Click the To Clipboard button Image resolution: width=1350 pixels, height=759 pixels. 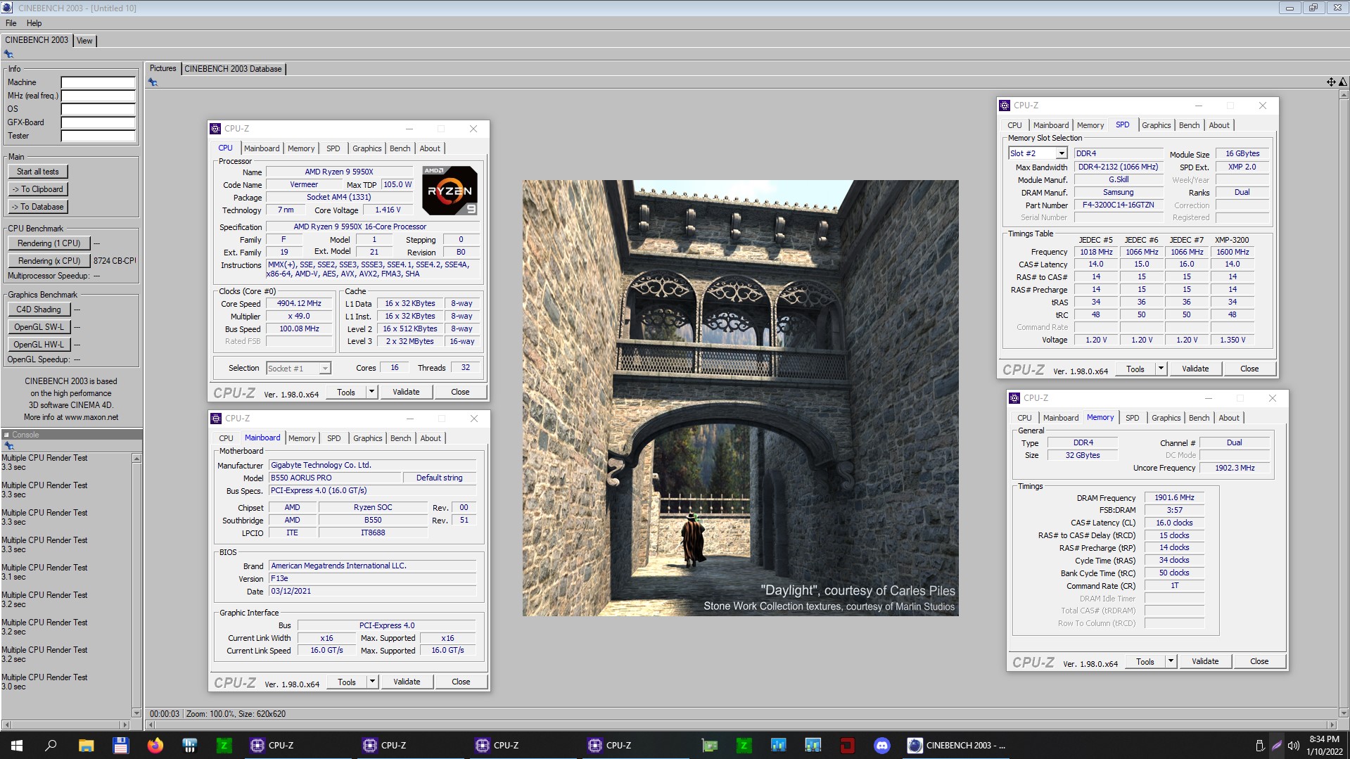pyautogui.click(x=38, y=189)
